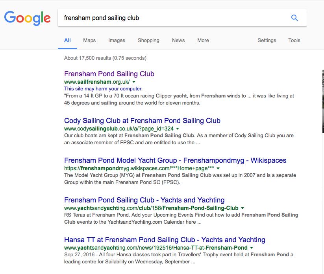324x274 pixels.
Task: Expand dropdown arrow next to codysailingclub URL
Action: [178, 129]
